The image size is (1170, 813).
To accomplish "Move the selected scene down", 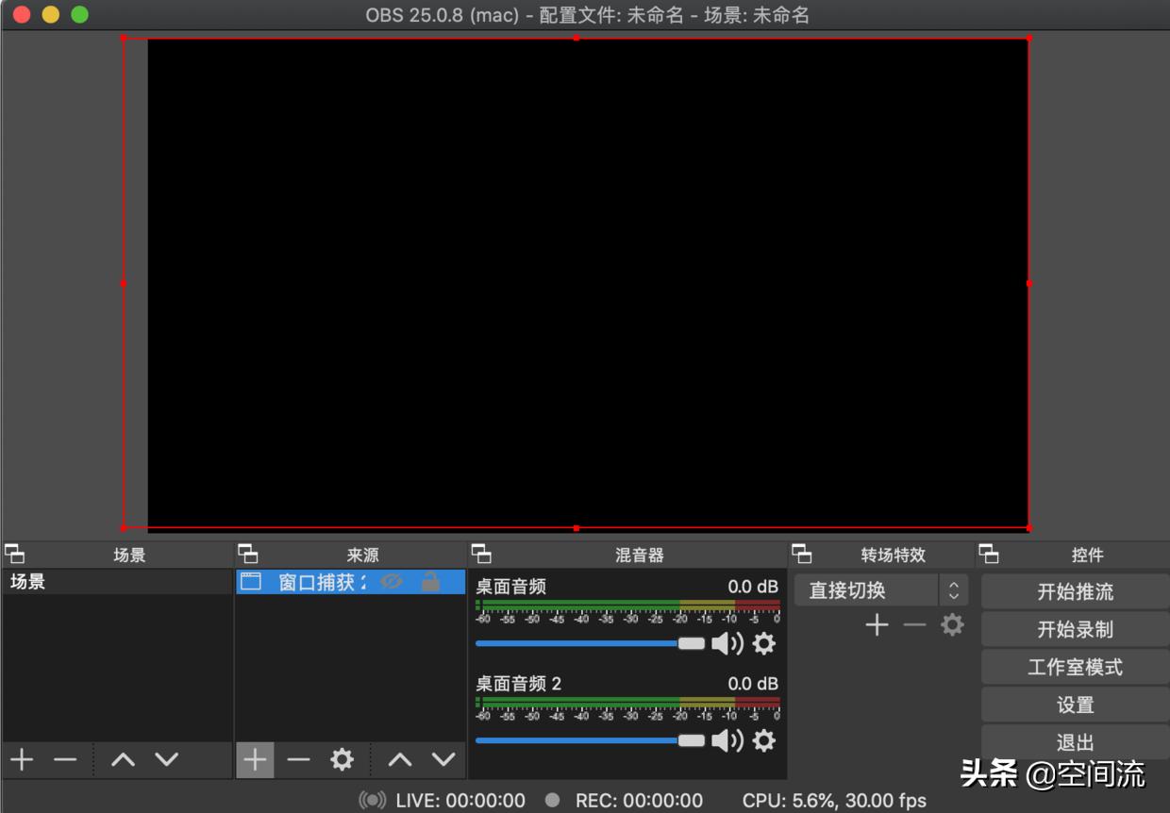I will tap(167, 760).
